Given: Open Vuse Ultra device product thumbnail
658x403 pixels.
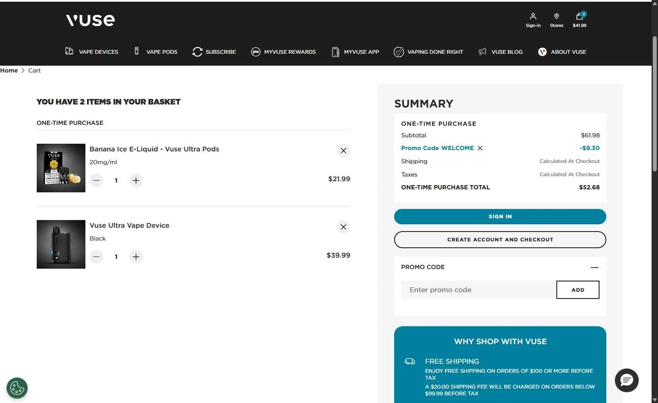Looking at the screenshot, I should point(61,244).
